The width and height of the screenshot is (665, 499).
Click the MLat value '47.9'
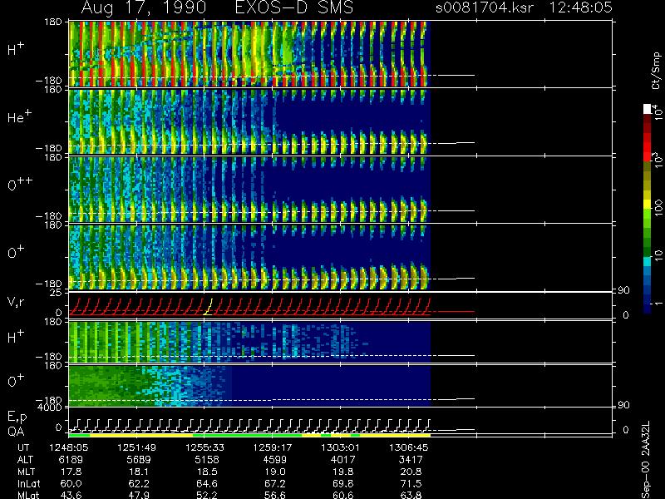coord(139,495)
